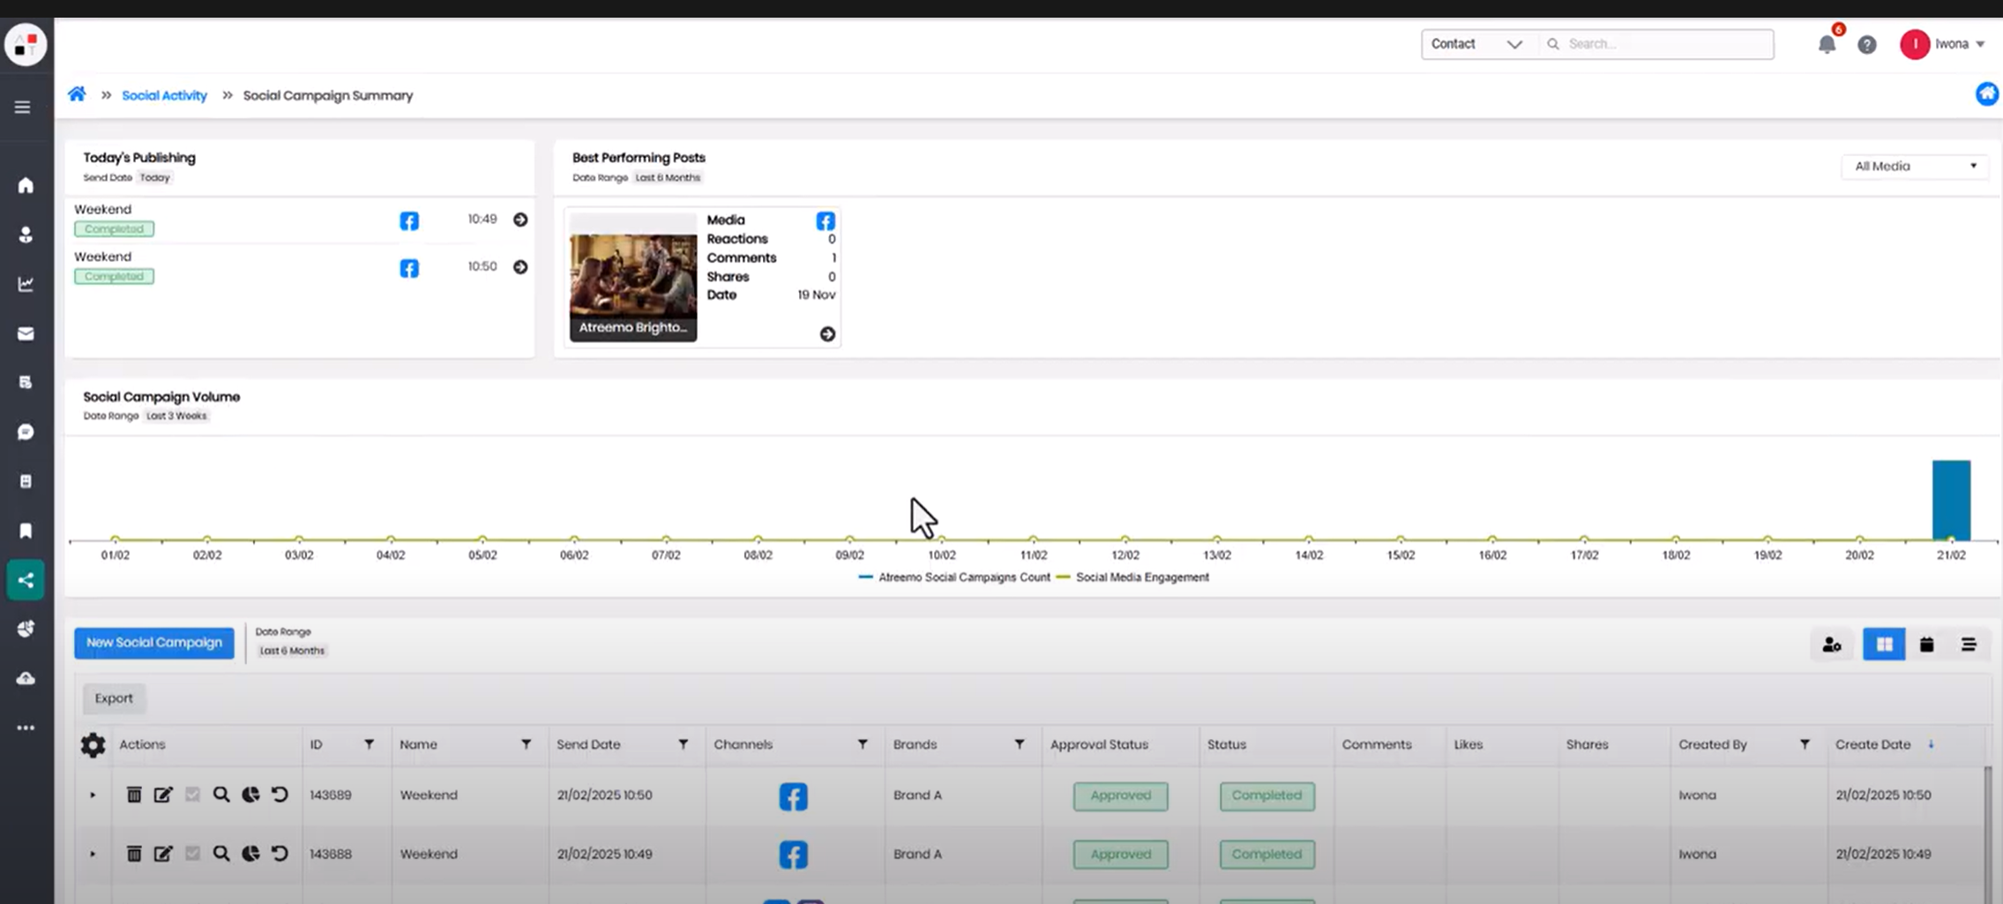Switch to the grid view toggle
The width and height of the screenshot is (2003, 904).
[x=1884, y=645]
